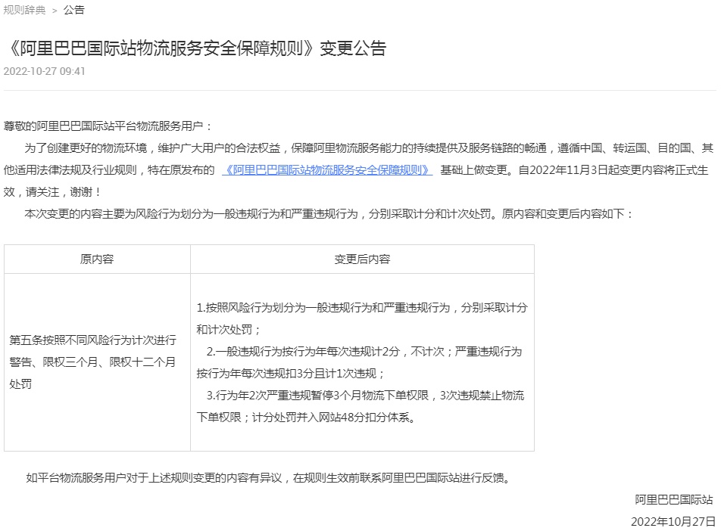Screen dimensions: 721x531
Task: Click the 阿里巴巴国际站 signature at bottom right
Action: coord(674,500)
